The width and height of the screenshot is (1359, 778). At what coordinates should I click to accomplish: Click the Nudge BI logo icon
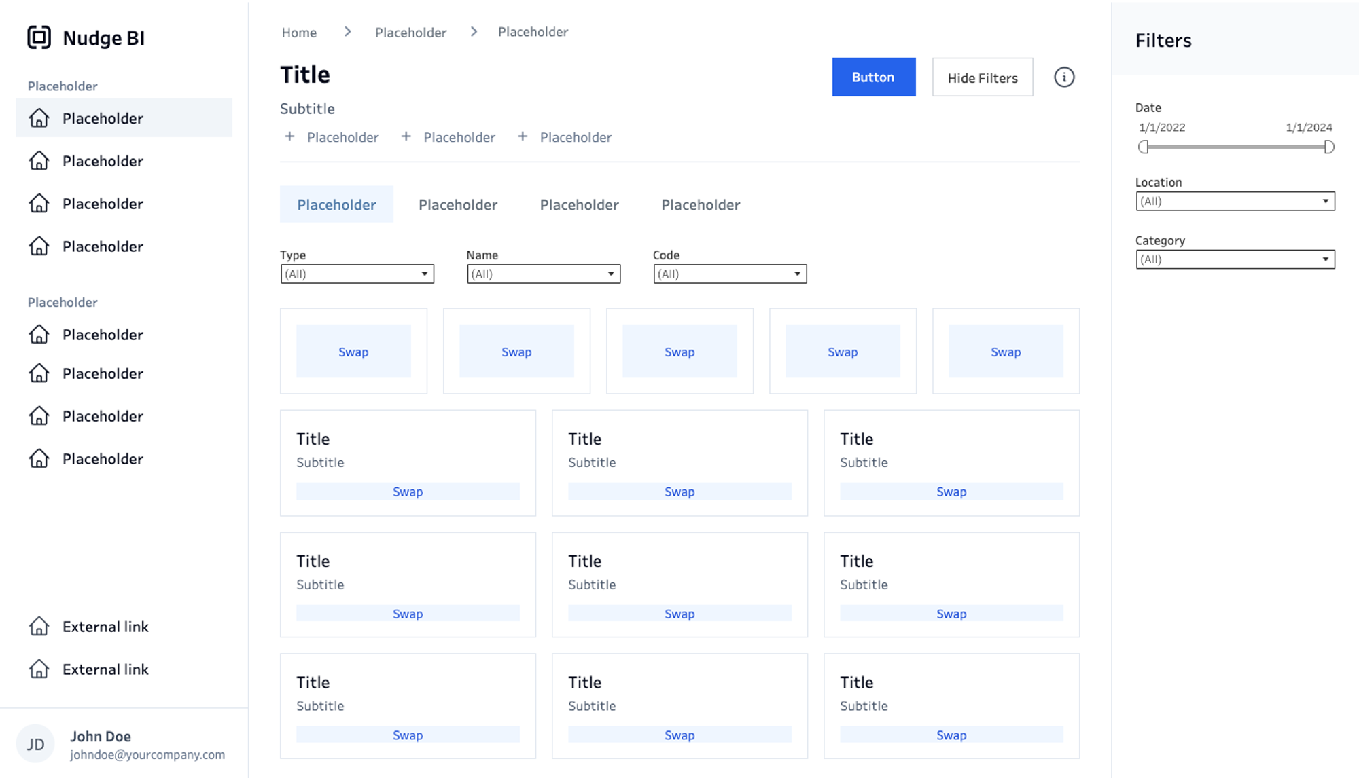39,37
